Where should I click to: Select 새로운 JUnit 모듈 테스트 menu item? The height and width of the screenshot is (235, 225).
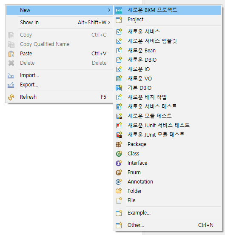pos(168,135)
